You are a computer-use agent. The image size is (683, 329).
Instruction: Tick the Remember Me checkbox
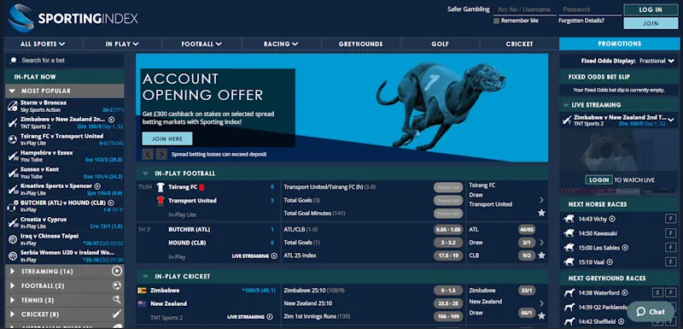(496, 21)
